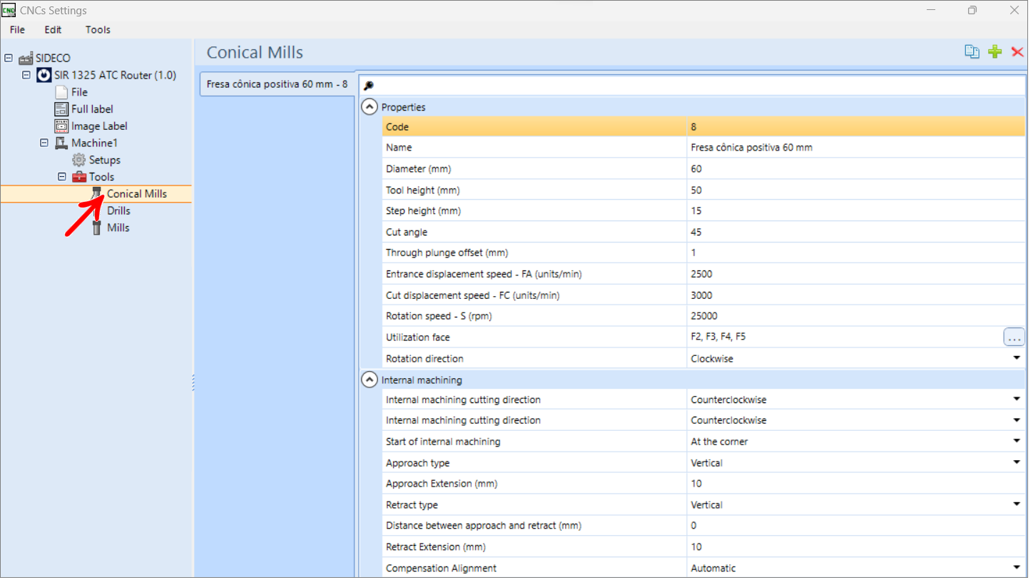Open the Retract type dropdown
Screen dimensions: 1033x580
1017,504
